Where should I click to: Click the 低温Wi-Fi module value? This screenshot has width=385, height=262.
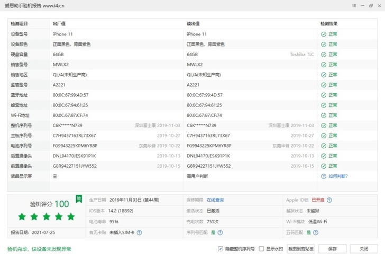click(x=317, y=222)
